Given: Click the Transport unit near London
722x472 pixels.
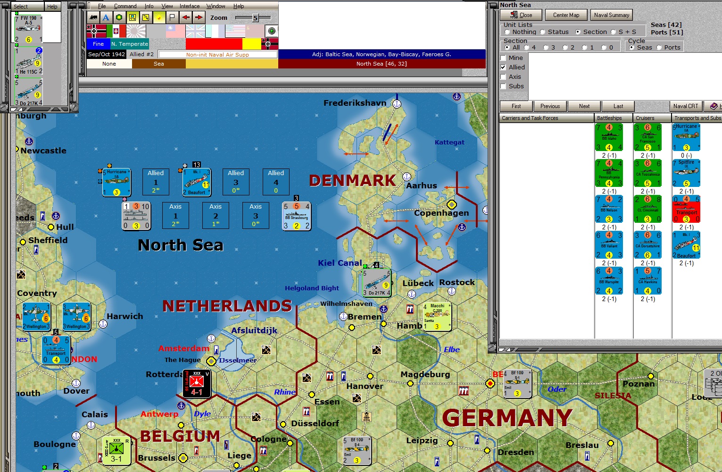Looking at the screenshot, I should (x=56, y=350).
